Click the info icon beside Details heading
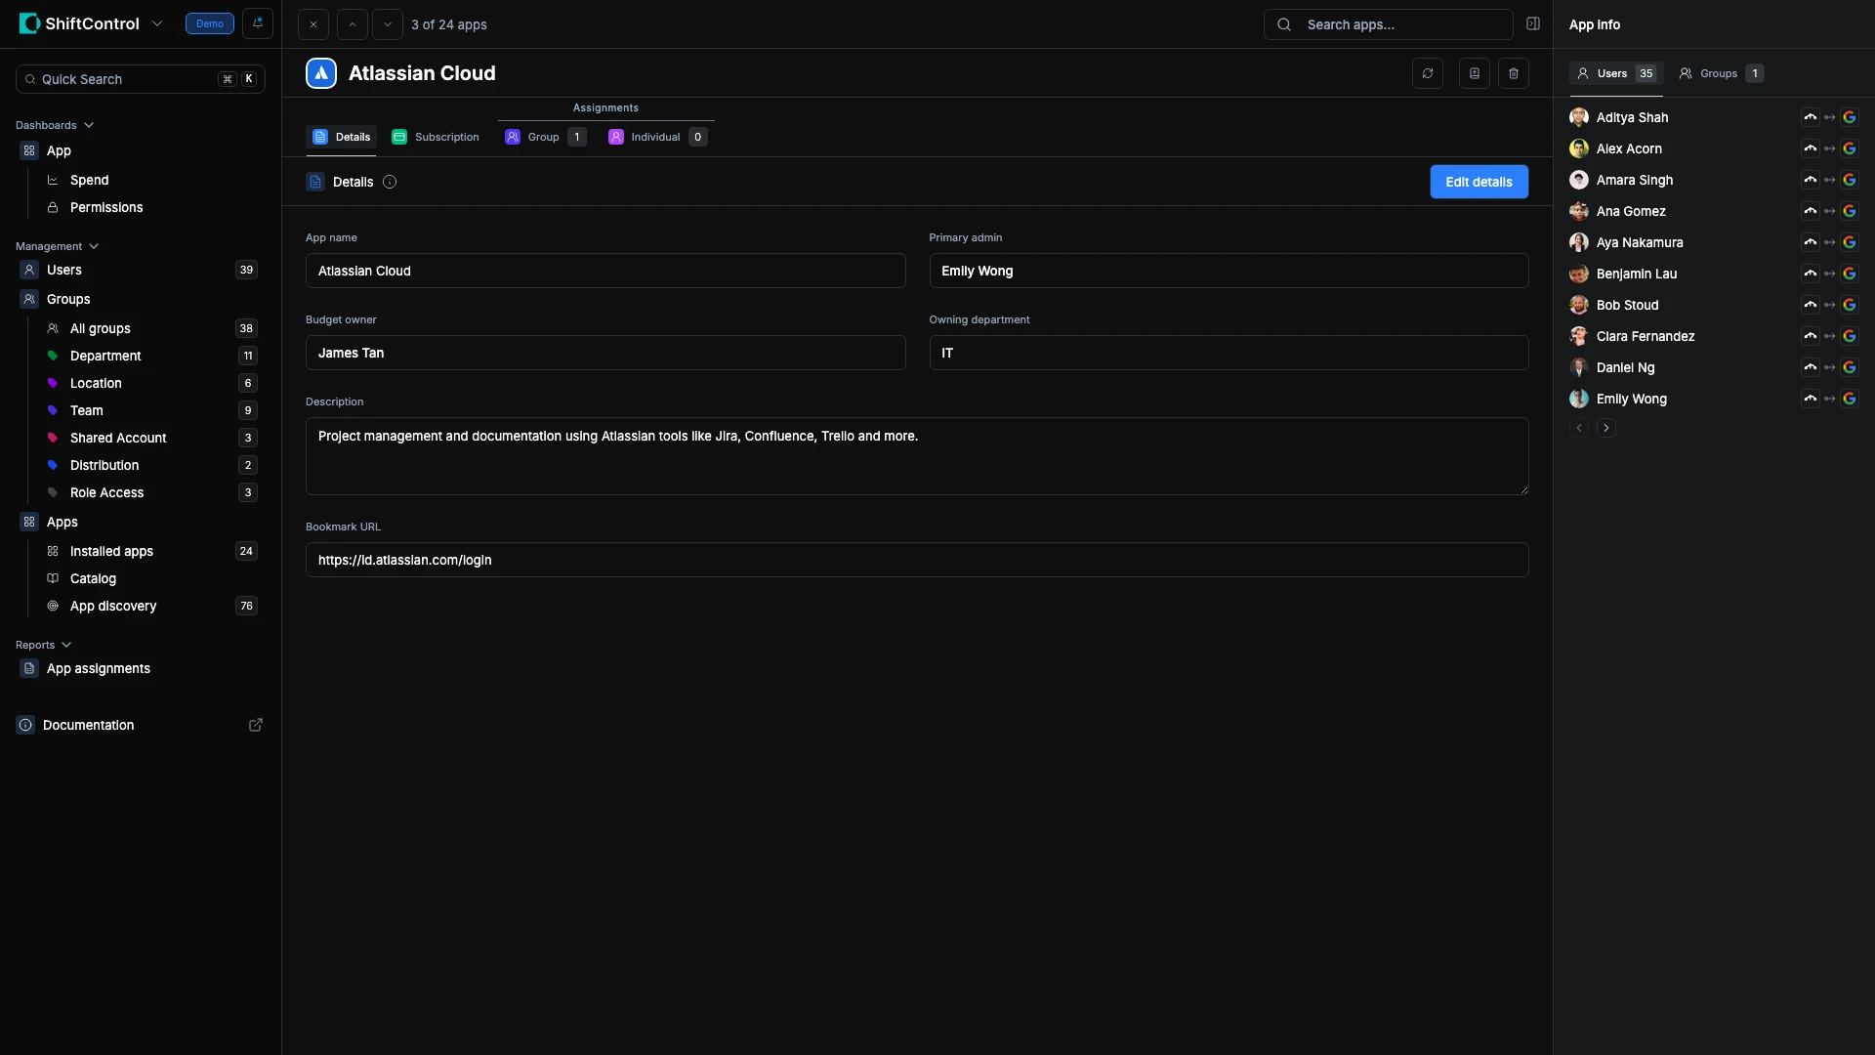 tap(390, 182)
